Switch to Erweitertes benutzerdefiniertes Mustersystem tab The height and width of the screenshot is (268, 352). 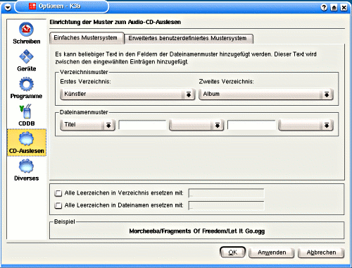(189, 38)
